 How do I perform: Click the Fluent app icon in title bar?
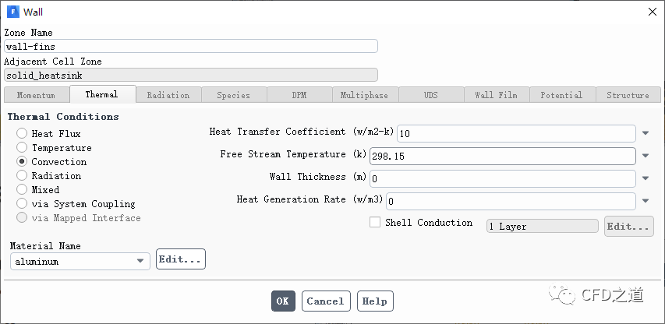pos(12,12)
